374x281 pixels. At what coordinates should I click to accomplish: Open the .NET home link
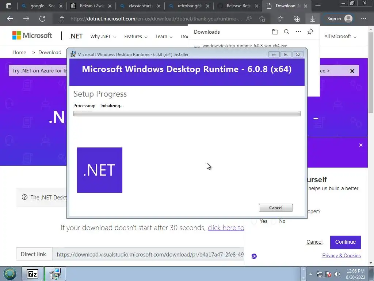pos(76,36)
